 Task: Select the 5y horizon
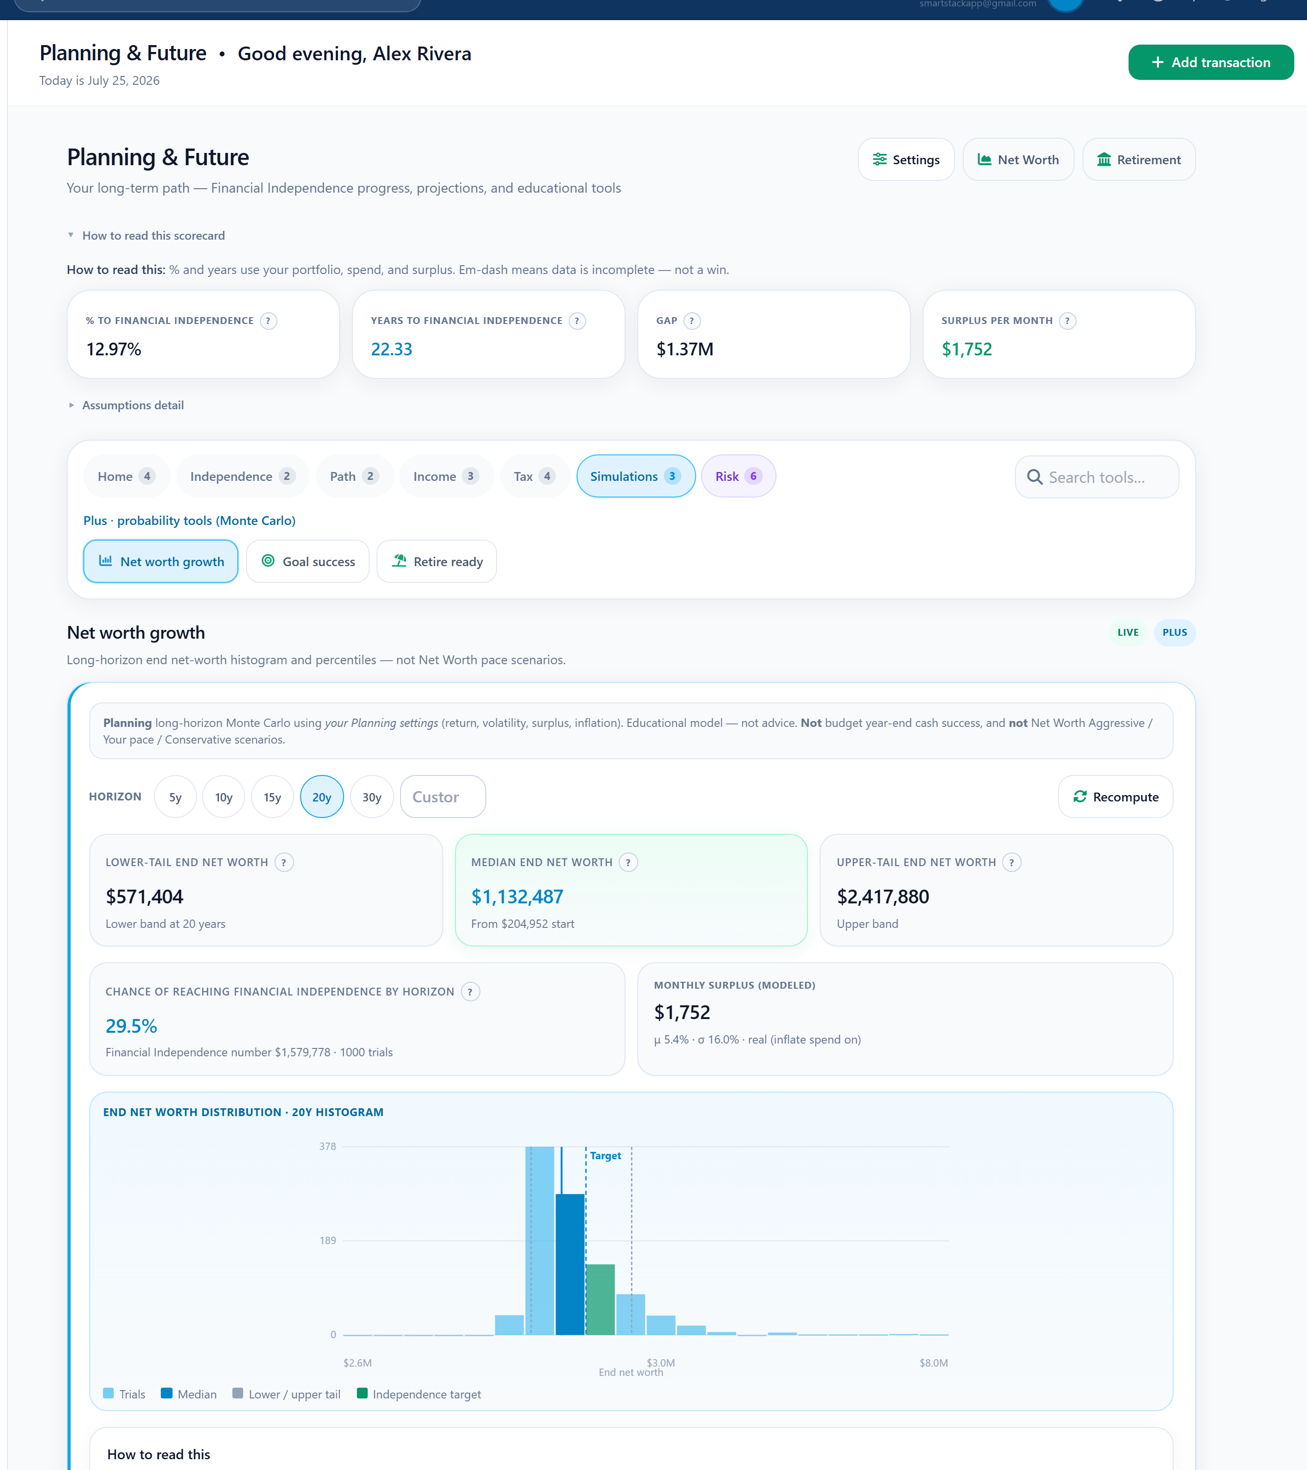[176, 797]
